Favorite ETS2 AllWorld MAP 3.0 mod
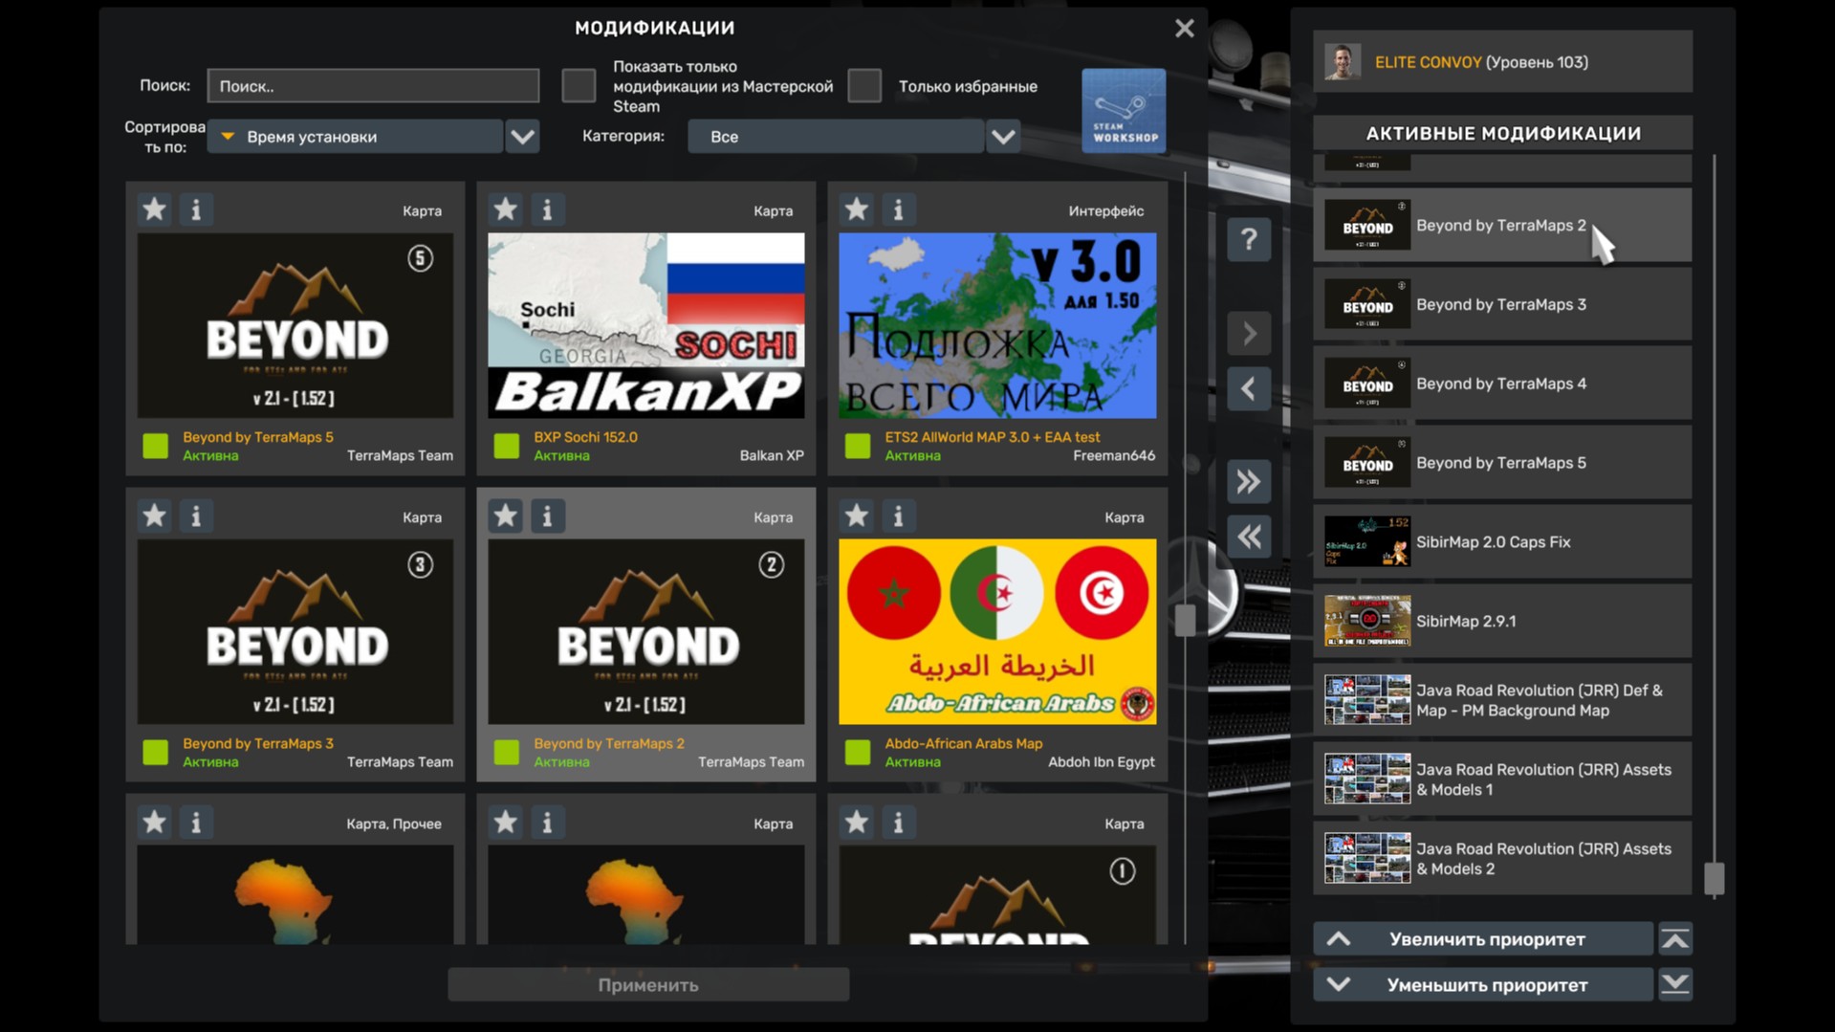 pos(856,209)
